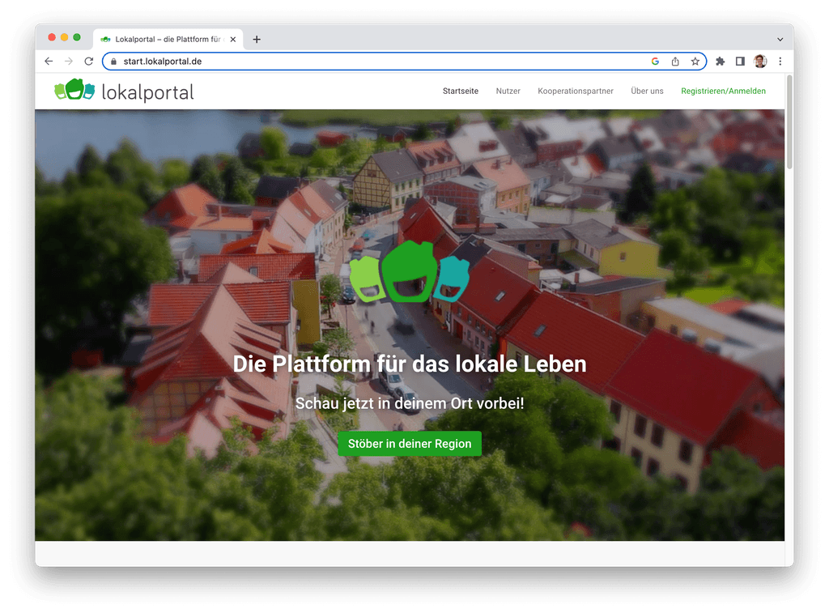This screenshot has height=613, width=829.
Task: Open the Kooperationspartner menu item
Action: tap(576, 92)
